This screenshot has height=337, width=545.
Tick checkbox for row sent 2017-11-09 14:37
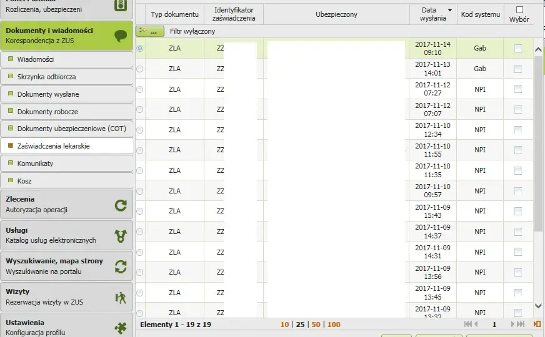click(x=518, y=232)
